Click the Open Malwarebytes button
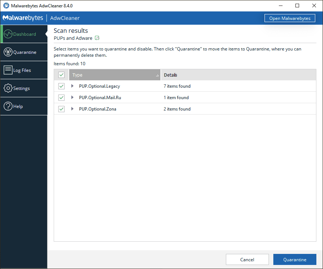 point(290,18)
